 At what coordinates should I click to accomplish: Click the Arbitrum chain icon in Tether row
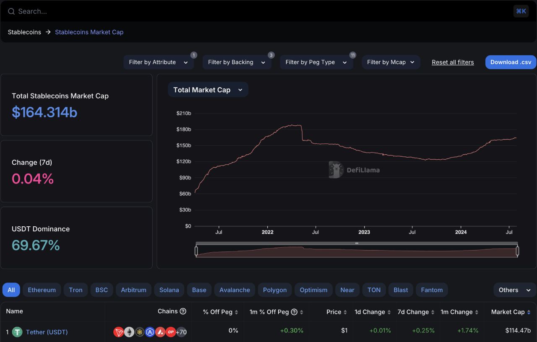coord(150,332)
